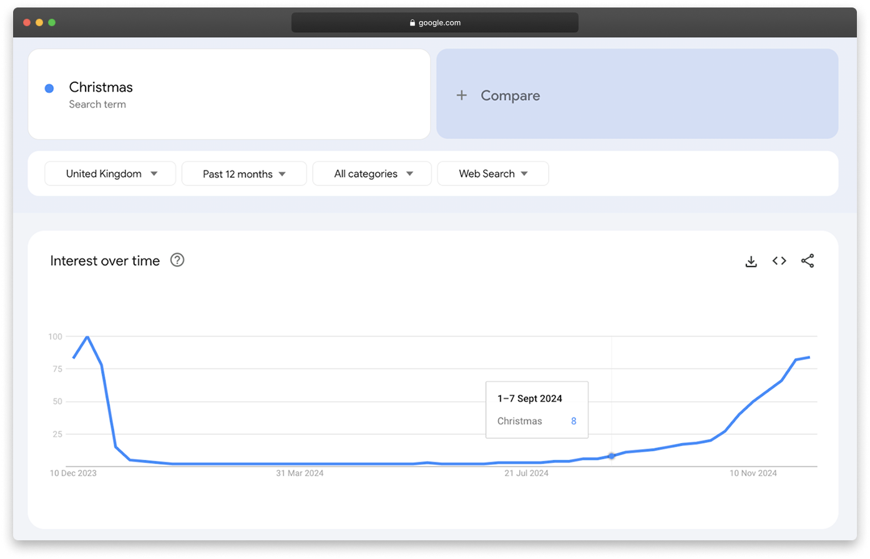Image resolution: width=870 pixels, height=559 pixels.
Task: Click the share chart icon
Action: 807,261
